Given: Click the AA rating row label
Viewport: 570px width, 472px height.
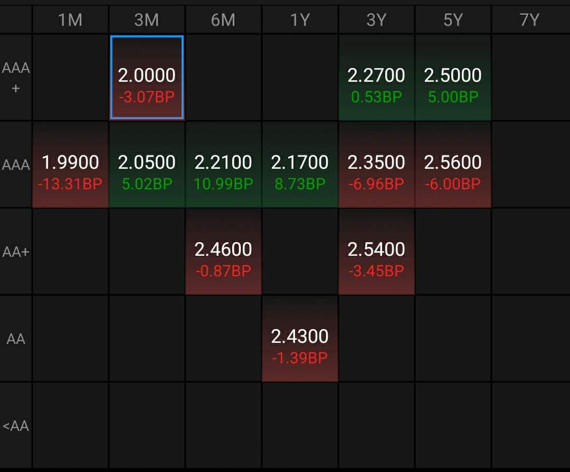Looking at the screenshot, I should click(16, 339).
